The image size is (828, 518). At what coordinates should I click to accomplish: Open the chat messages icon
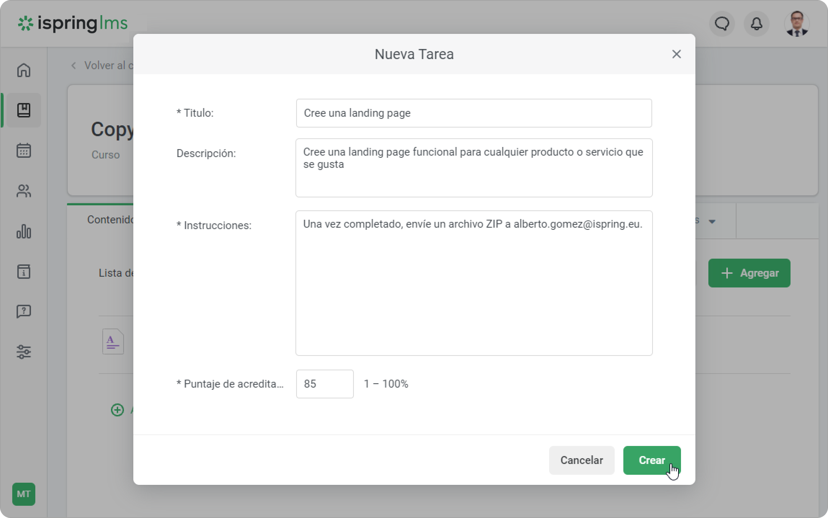[x=722, y=24]
